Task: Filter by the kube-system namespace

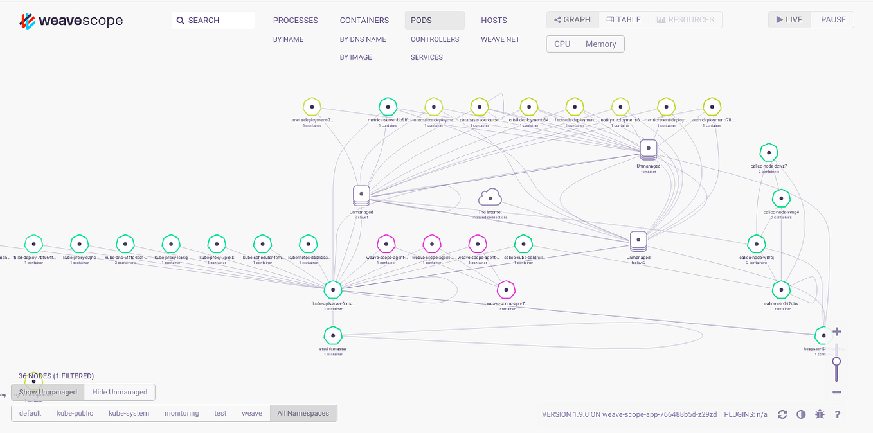Action: tap(129, 414)
